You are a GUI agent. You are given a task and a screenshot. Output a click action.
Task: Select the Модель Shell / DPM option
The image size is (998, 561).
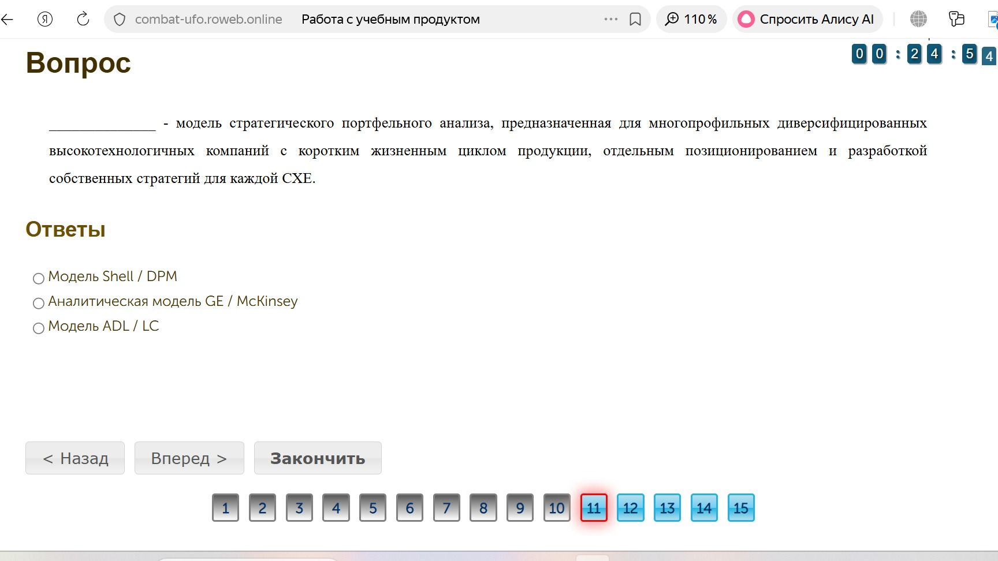[39, 279]
